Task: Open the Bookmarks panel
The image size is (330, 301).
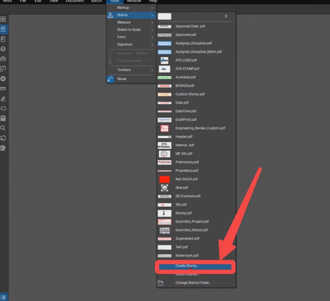Action: point(4,38)
